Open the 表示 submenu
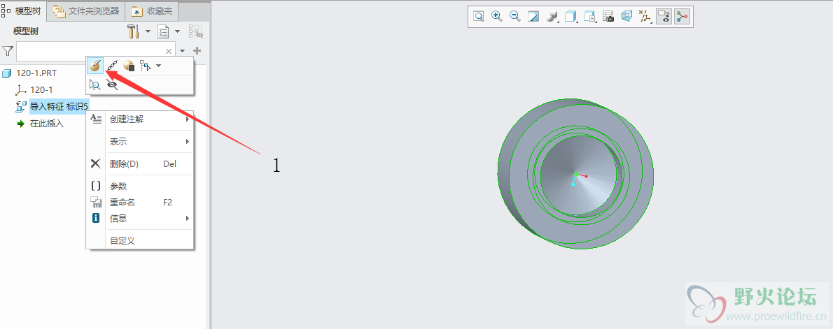 [x=140, y=142]
